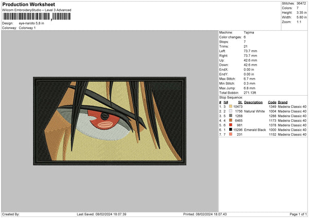Click the Total Bobbin value '271.13ft'
Screen dimensions: 309x218
[x=250, y=93]
